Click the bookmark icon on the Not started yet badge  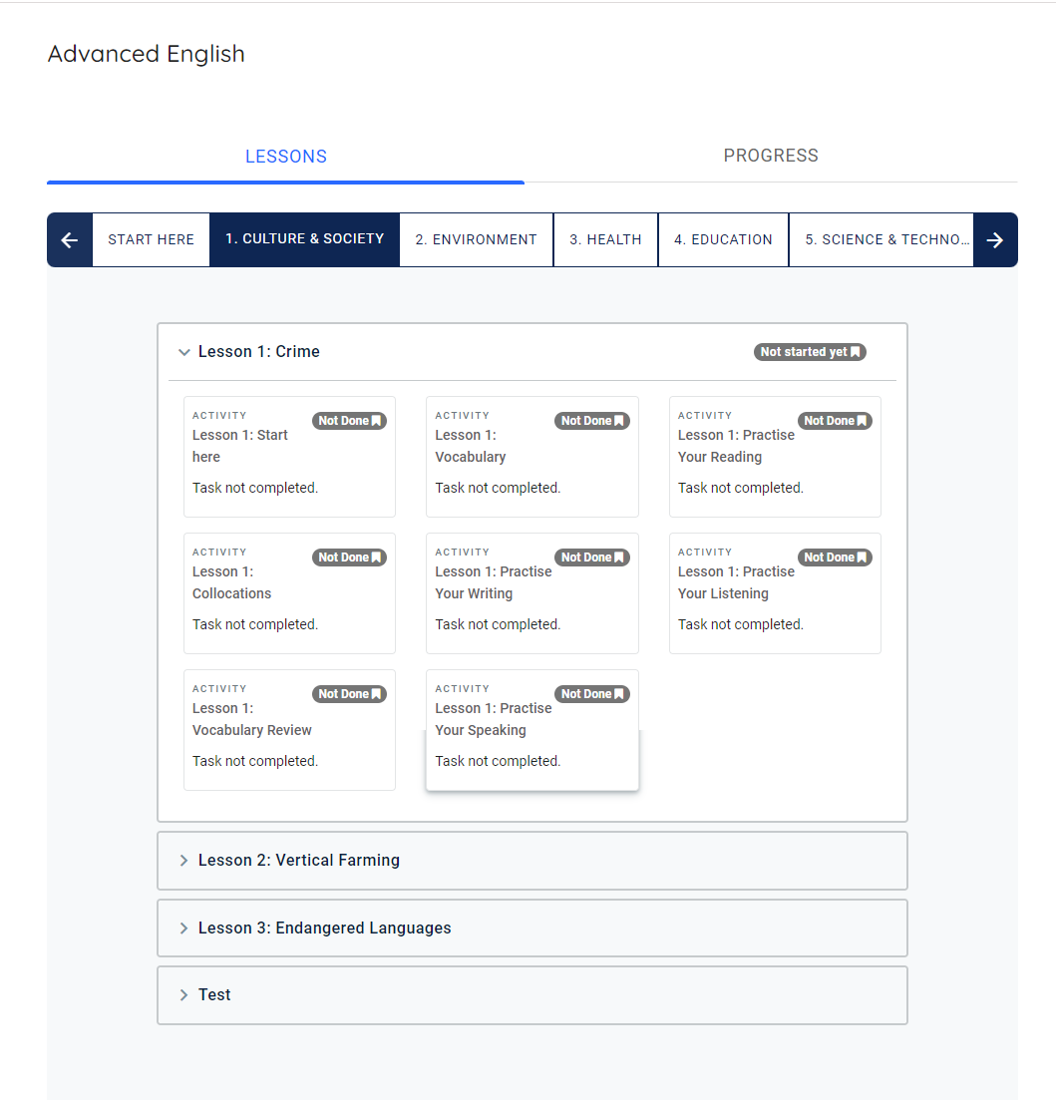click(x=856, y=351)
